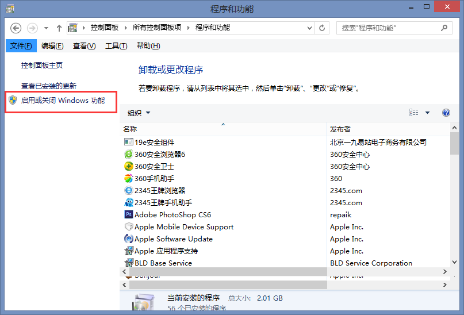
Task: Select the Adobe PhotoShop CS6 icon
Action: (x=128, y=214)
